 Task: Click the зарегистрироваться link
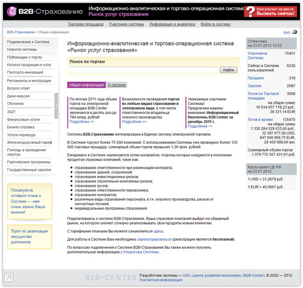[155, 239]
